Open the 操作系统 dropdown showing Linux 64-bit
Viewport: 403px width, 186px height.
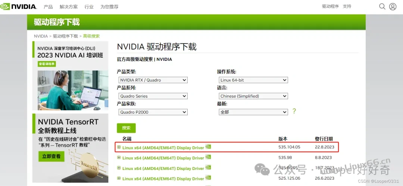(x=253, y=80)
